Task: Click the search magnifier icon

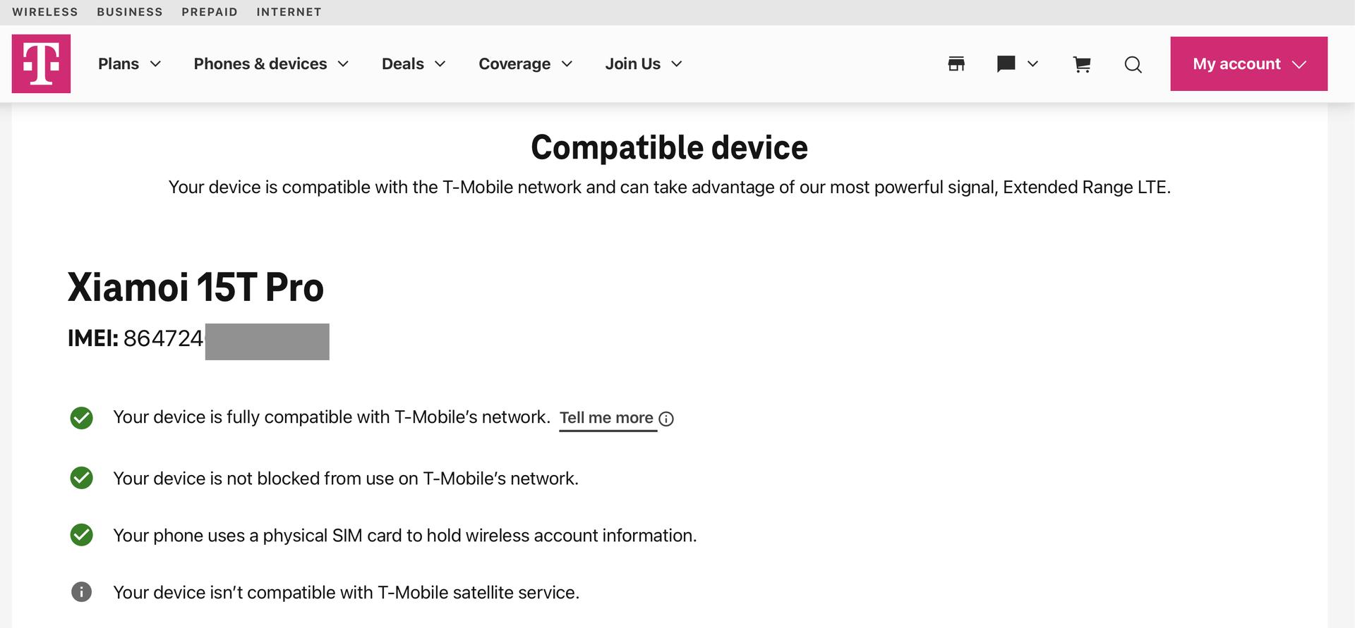Action: pyautogui.click(x=1133, y=65)
